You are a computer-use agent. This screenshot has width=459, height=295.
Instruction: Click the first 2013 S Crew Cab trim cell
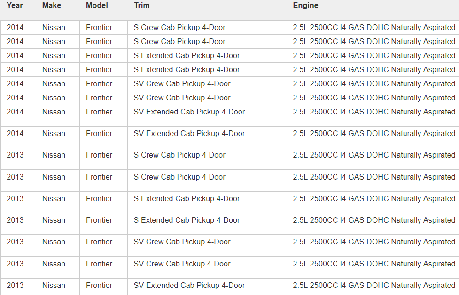[x=179, y=155]
